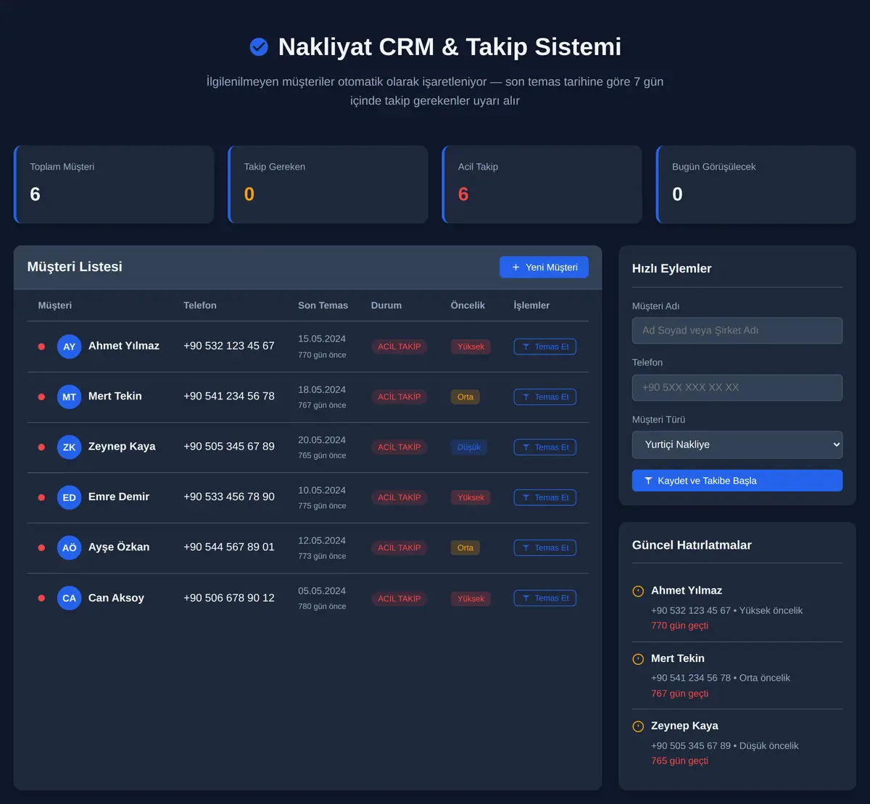Screen dimensions: 870x804
Task: Click red status dot in Zeynep Kaya row
Action: click(41, 447)
